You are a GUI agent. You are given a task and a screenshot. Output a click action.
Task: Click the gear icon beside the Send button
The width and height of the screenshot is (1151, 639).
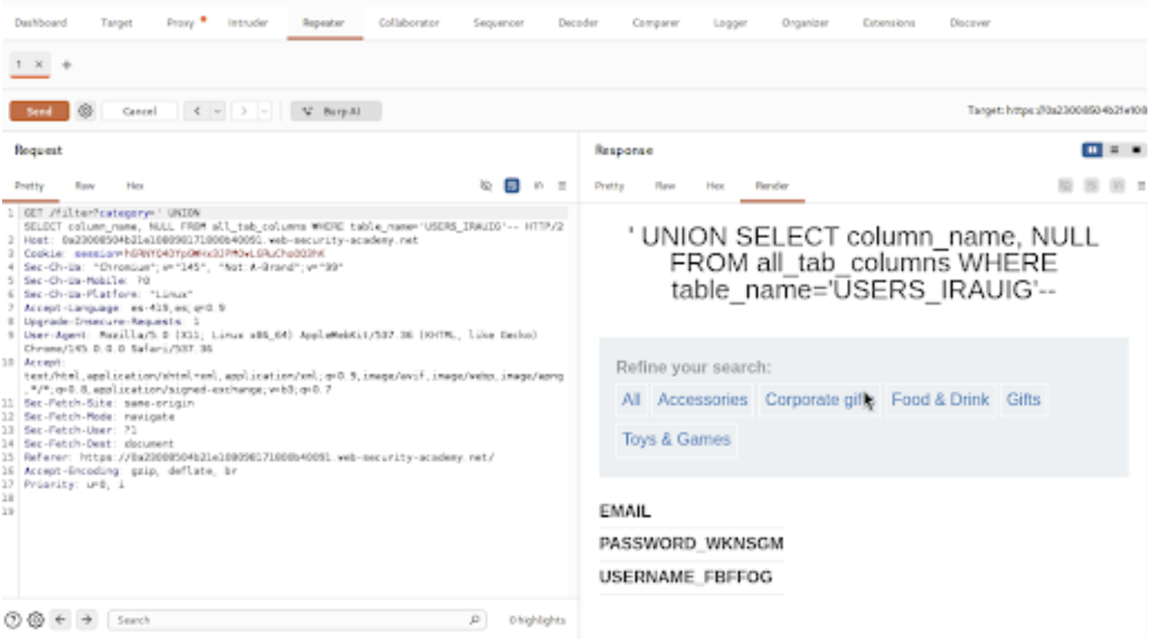86,111
